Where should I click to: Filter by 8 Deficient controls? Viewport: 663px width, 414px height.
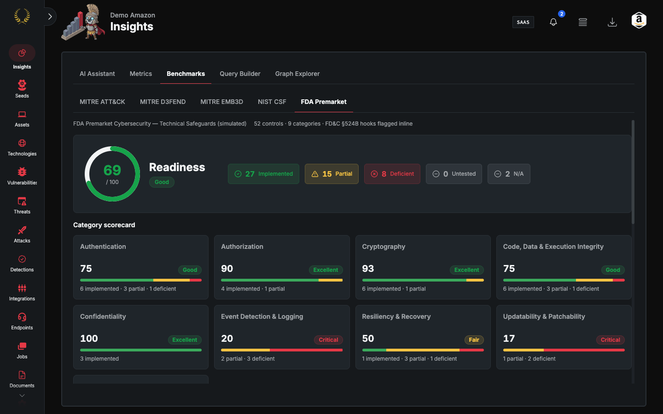tap(392, 174)
